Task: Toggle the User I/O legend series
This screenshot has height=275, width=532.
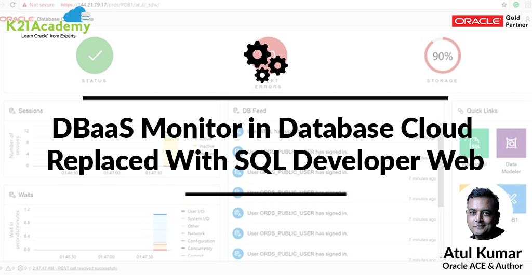Action: [x=195, y=211]
